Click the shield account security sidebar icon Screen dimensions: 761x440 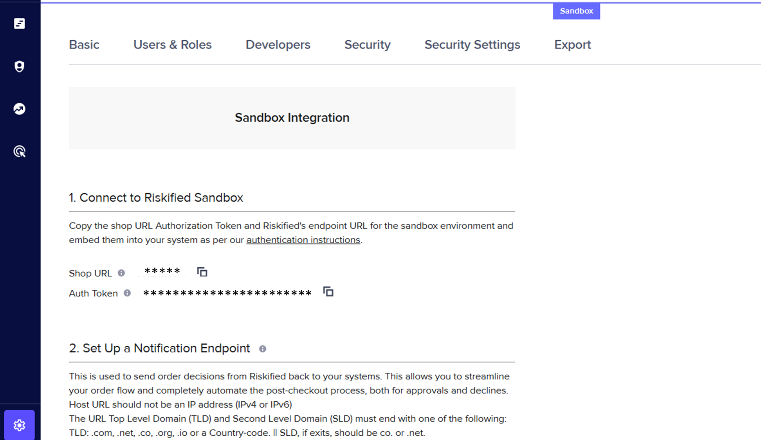pos(19,66)
